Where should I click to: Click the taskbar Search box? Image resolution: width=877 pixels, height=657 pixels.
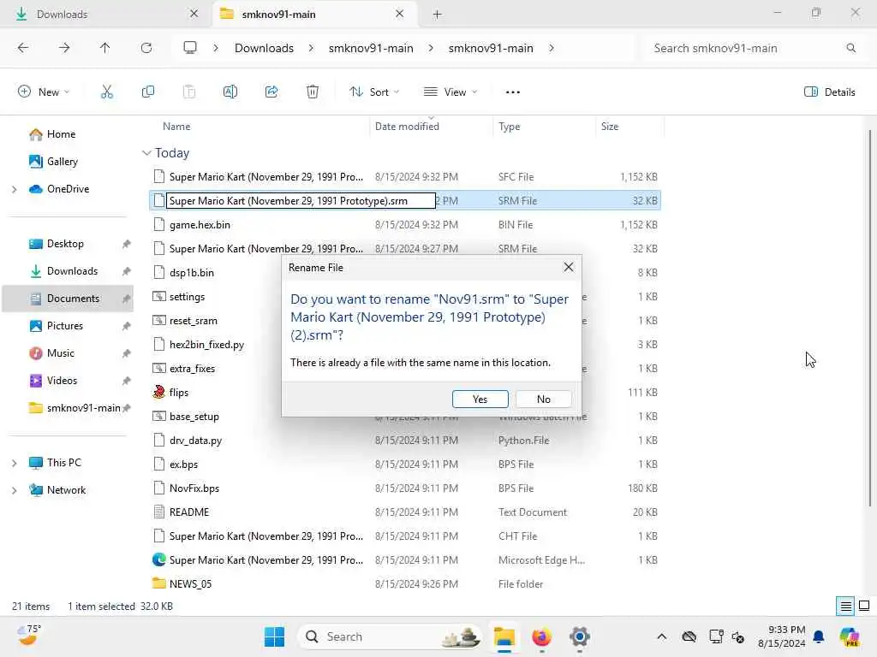point(390,636)
